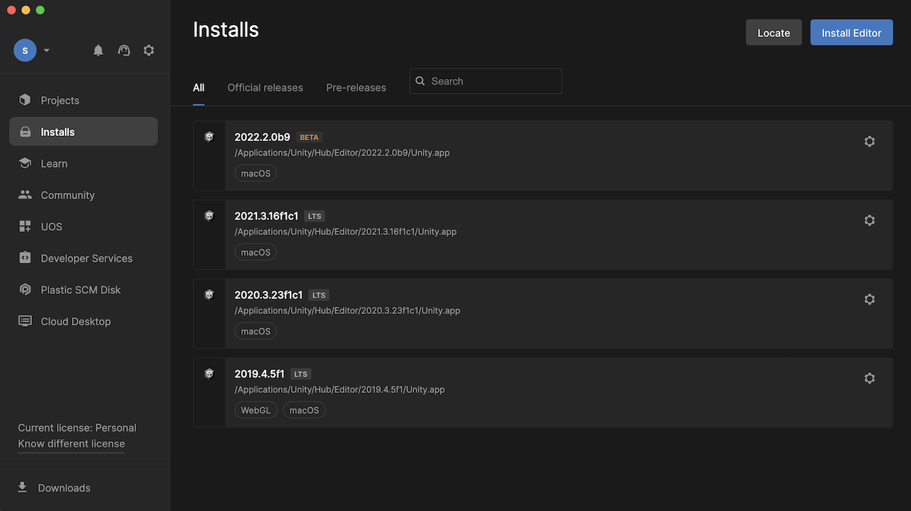Viewport: 911px width, 511px height.
Task: Open Developer Services in sidebar
Action: coord(83,258)
